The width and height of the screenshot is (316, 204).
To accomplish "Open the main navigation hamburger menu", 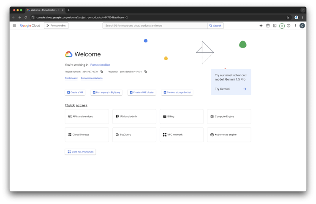I will 14,26.
